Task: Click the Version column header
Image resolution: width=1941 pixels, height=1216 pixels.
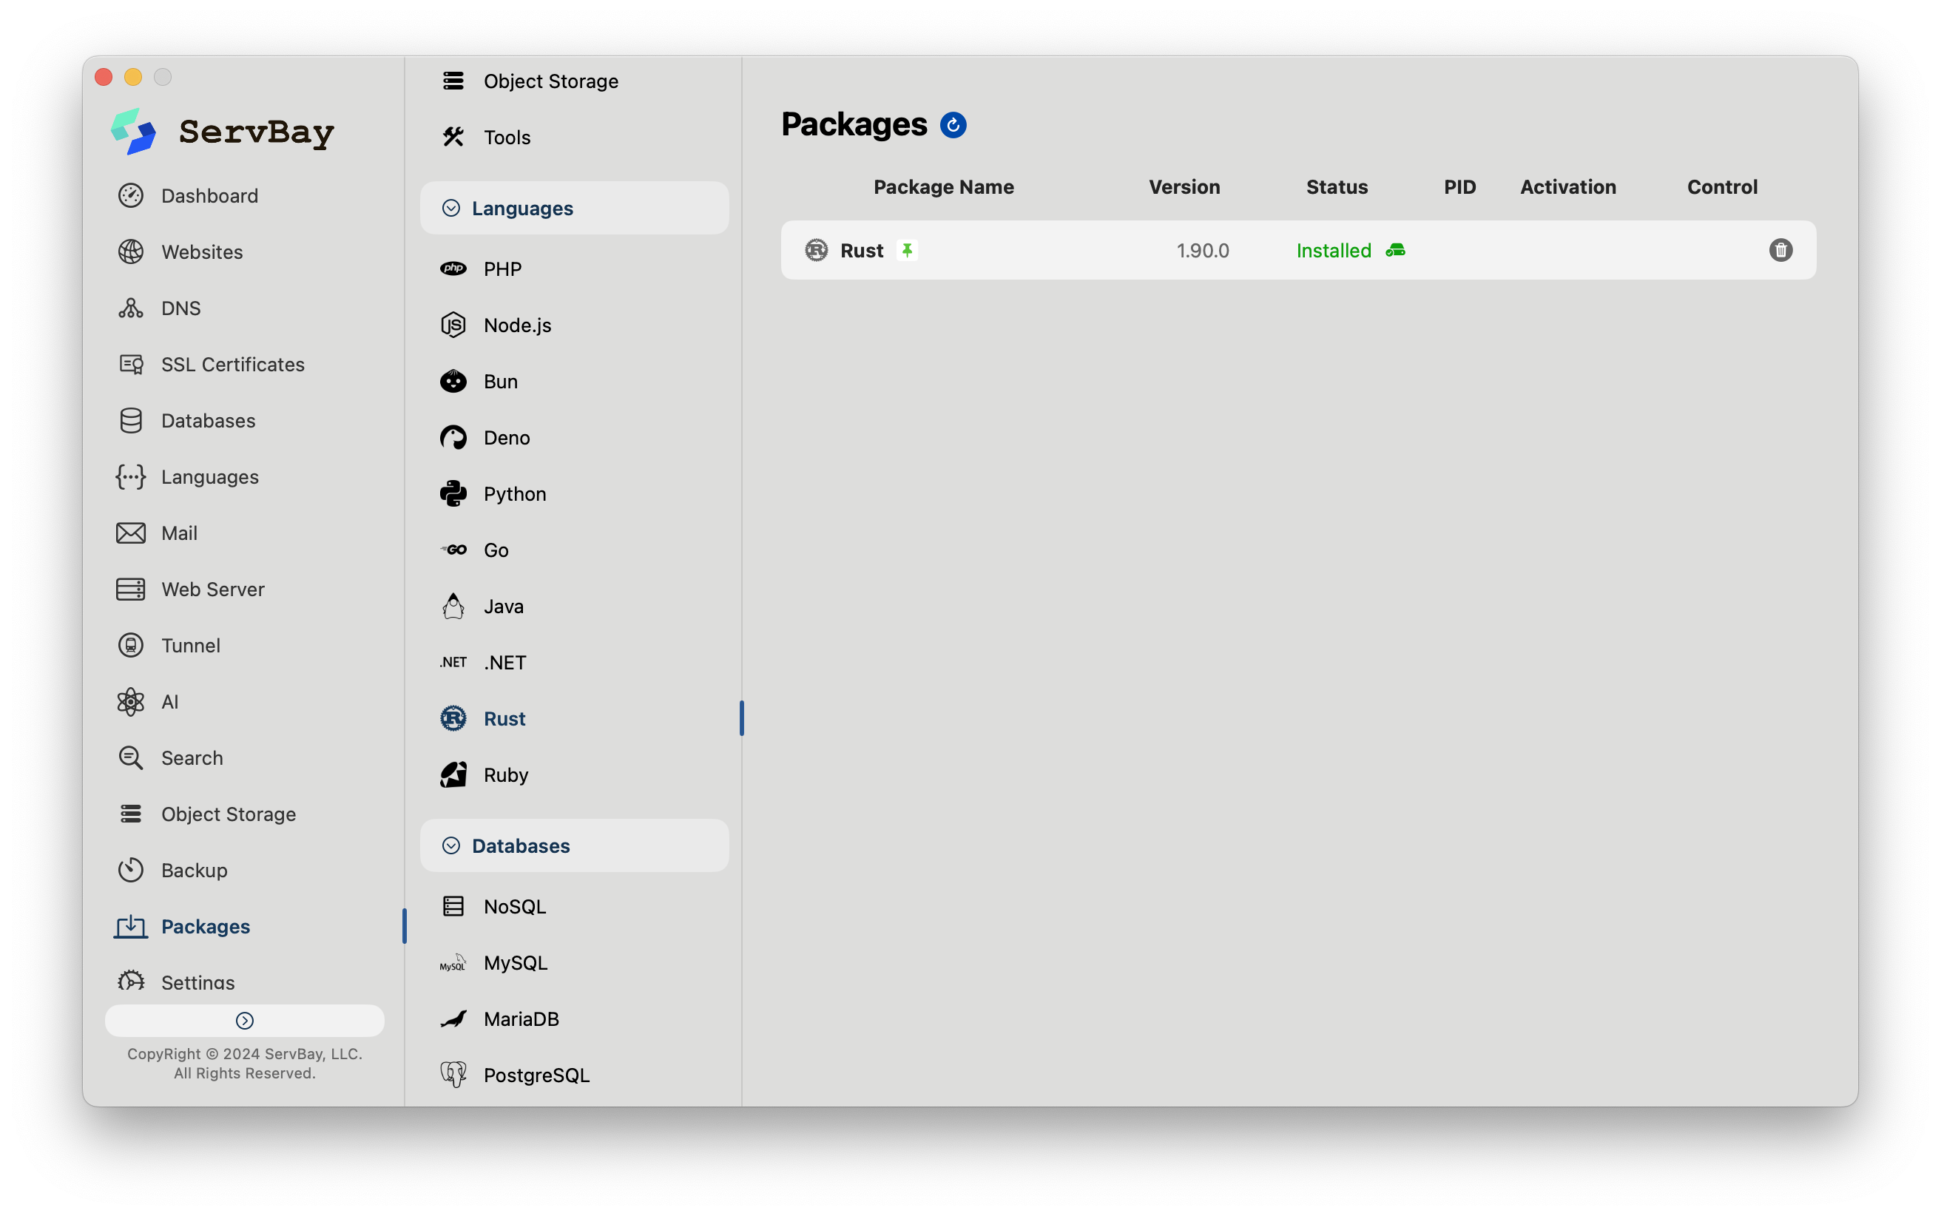Action: [1184, 187]
